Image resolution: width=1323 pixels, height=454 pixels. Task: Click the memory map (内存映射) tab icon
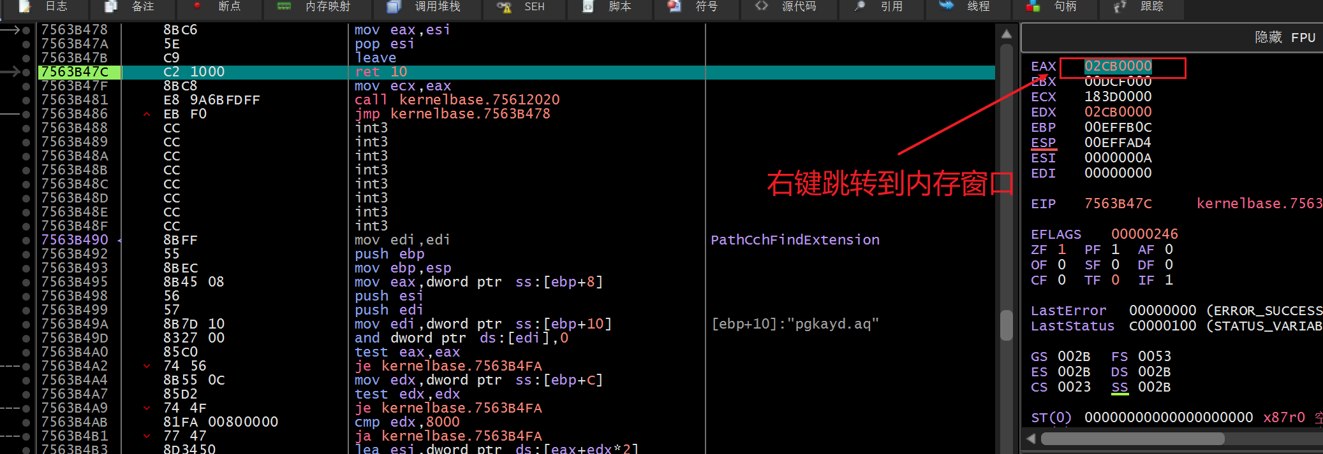[x=285, y=6]
